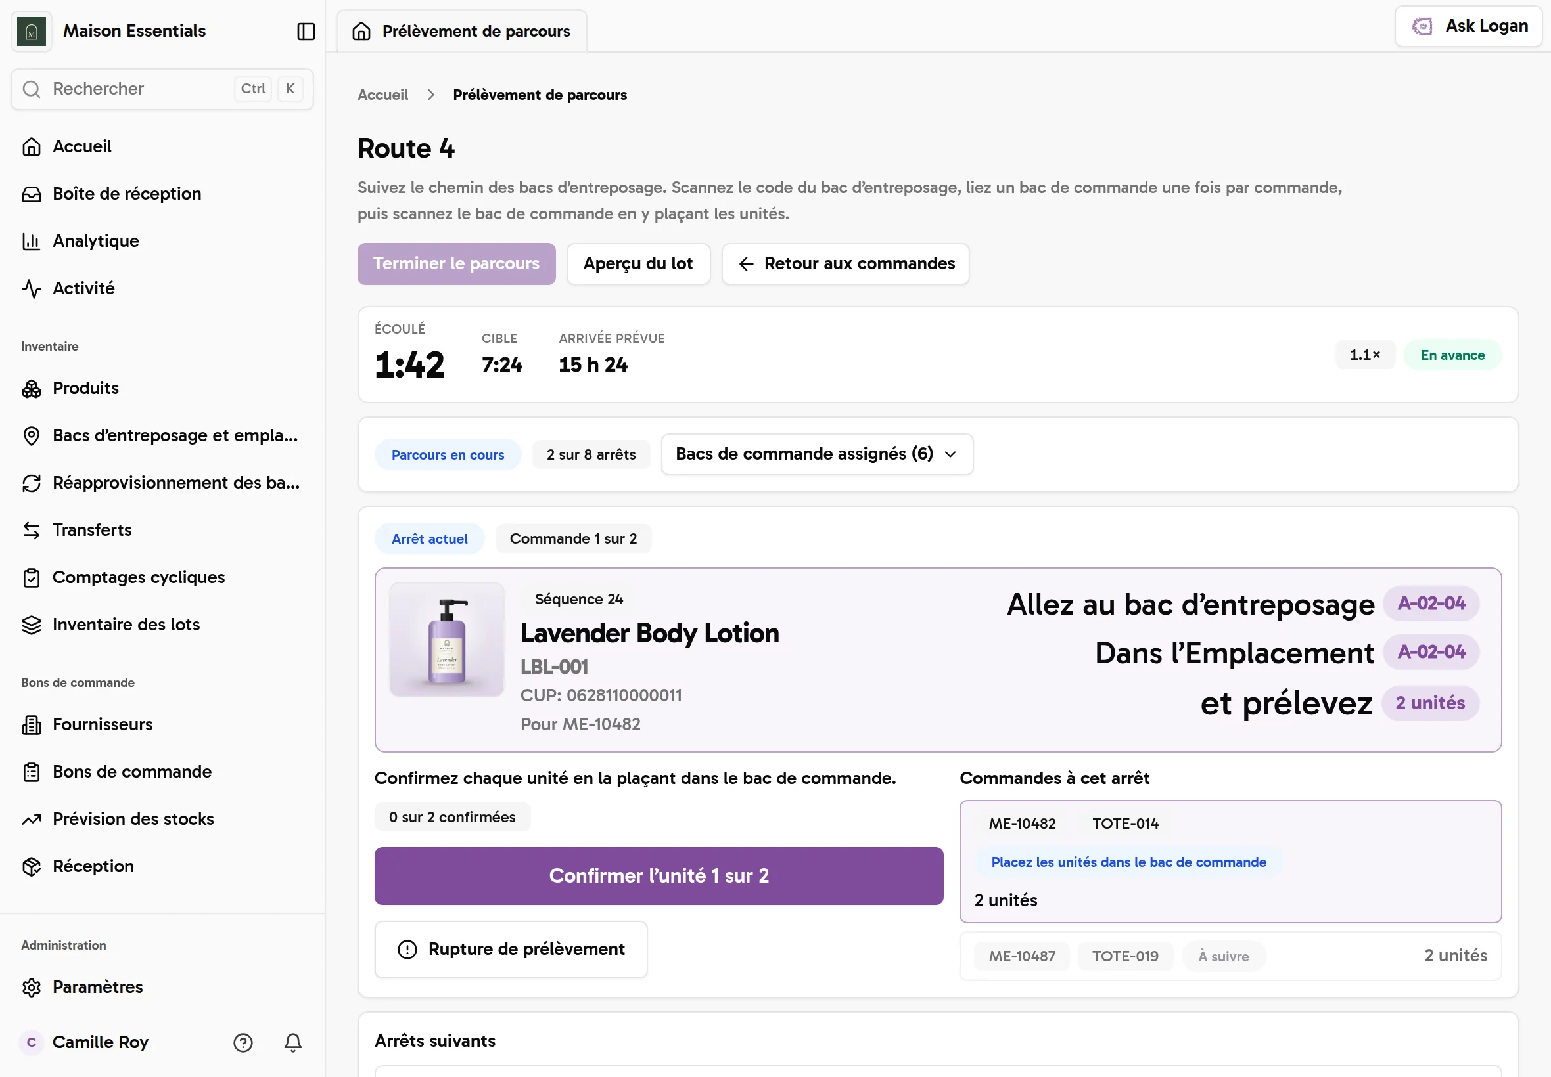Open Activité page
This screenshot has height=1077, width=1551.
coord(162,288)
